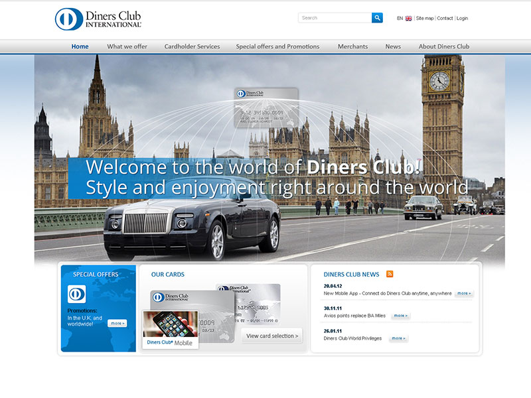Open more for New Mobile App news

(464, 293)
